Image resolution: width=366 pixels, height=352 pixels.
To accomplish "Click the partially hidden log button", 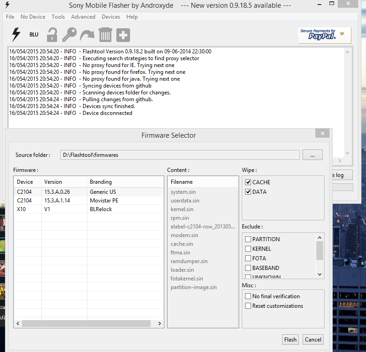I will pos(342,175).
